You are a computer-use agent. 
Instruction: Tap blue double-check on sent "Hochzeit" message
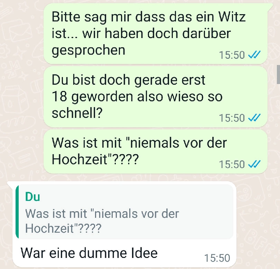click(x=254, y=164)
